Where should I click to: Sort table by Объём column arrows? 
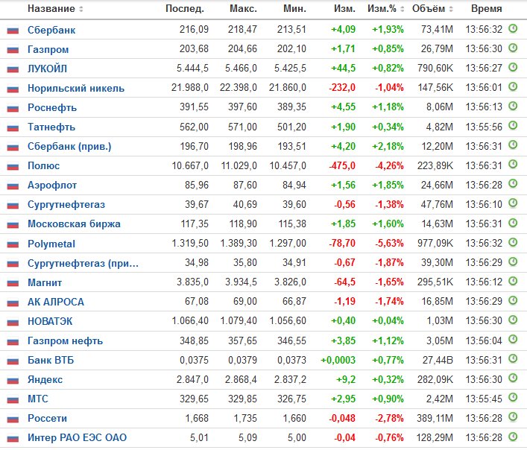coord(451,9)
